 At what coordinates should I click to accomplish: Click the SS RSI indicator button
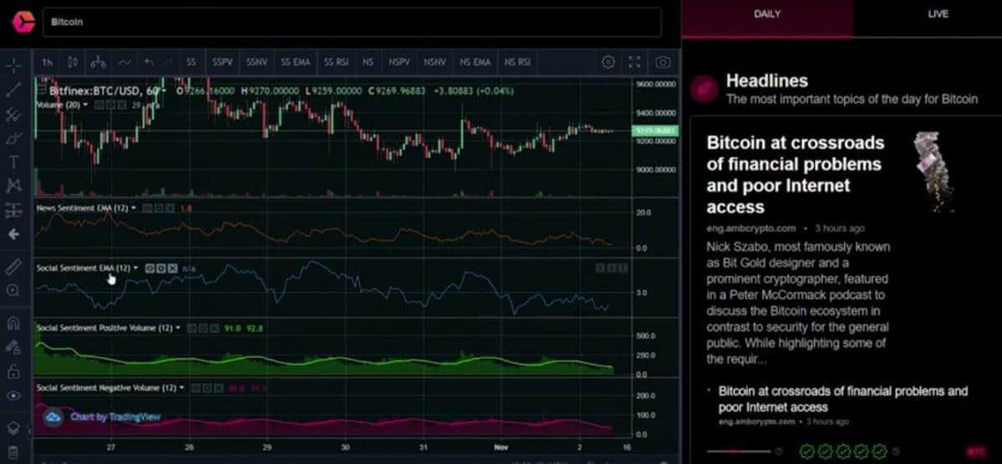click(337, 62)
